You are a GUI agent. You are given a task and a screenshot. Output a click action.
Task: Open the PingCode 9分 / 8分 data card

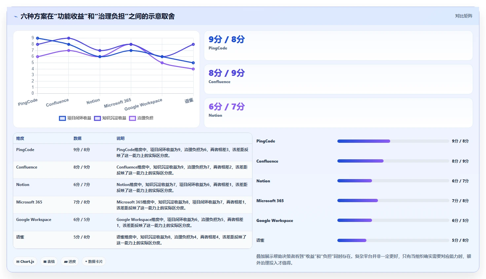point(338,46)
